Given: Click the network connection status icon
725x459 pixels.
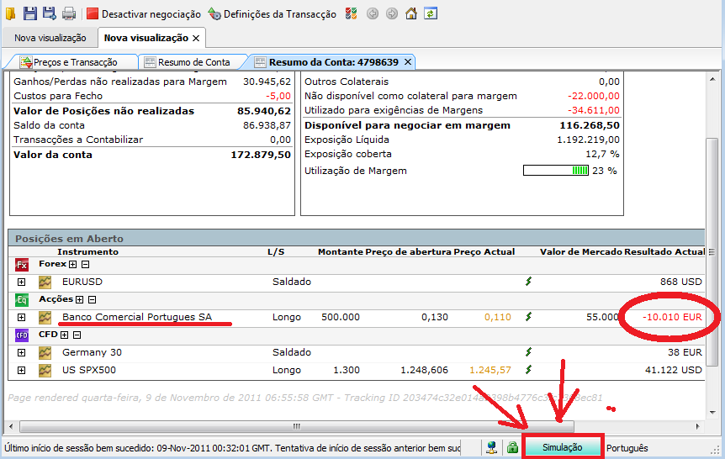Looking at the screenshot, I should pyautogui.click(x=492, y=447).
